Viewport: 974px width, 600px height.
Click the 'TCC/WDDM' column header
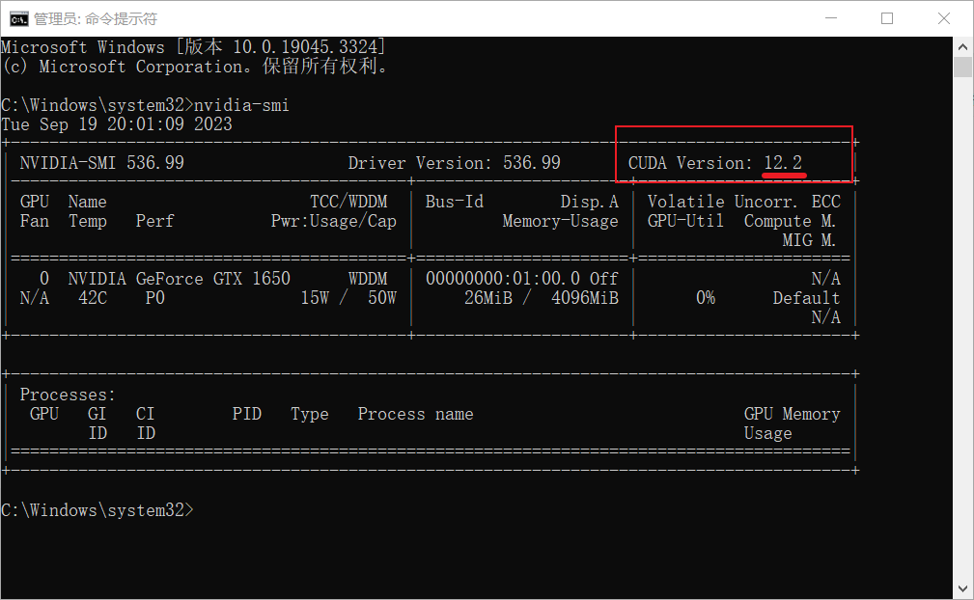(x=348, y=202)
